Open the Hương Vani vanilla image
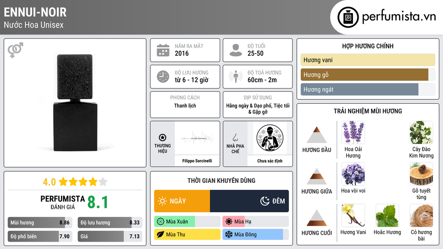Image resolution: width=443 pixels, height=249 pixels. 353,215
